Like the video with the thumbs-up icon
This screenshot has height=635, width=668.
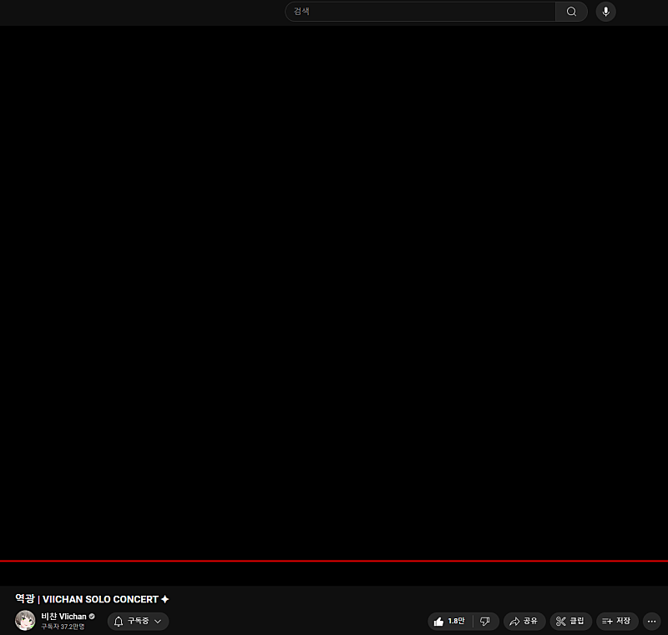(x=438, y=622)
